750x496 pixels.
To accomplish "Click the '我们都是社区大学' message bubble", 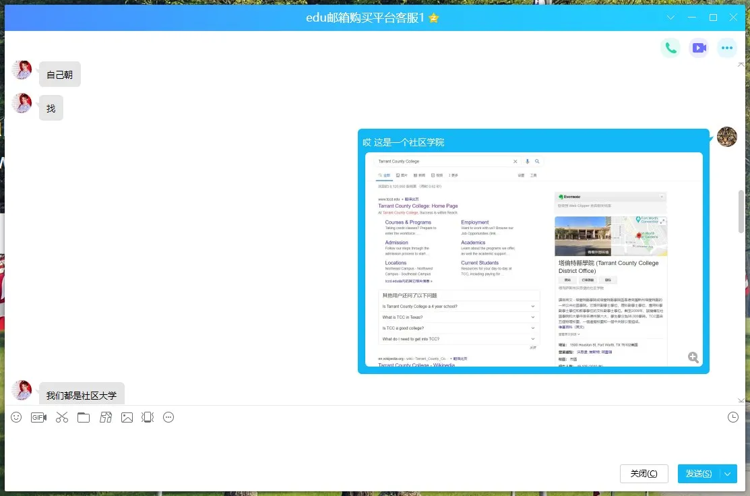I will (82, 394).
